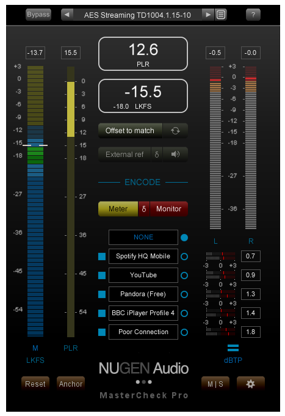Viewport: 285px width, 416px height.
Task: Select the NONE radio button
Action: tap(184, 238)
